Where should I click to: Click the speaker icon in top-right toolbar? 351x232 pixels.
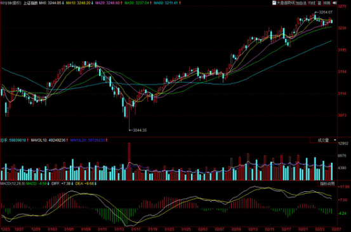tap(334, 3)
